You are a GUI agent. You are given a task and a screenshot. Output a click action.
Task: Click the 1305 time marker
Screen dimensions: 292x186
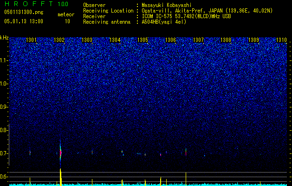click(143, 40)
